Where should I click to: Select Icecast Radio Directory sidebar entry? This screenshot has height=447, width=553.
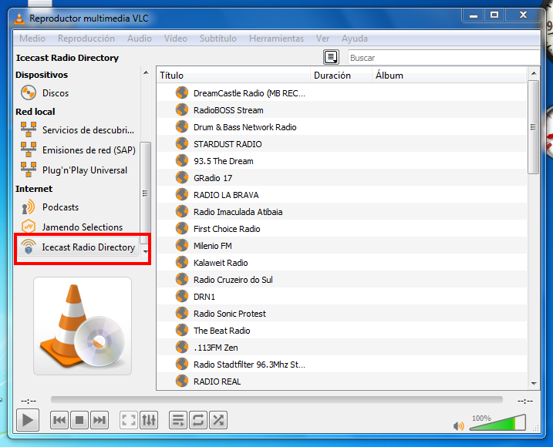[78, 247]
